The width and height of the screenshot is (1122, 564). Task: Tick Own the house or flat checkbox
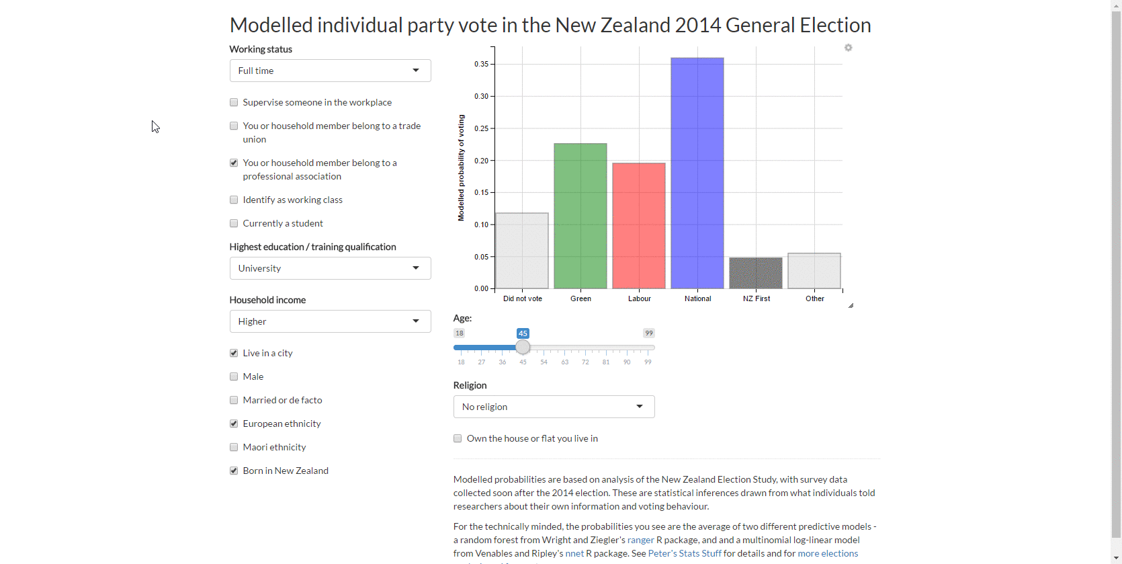pyautogui.click(x=458, y=439)
